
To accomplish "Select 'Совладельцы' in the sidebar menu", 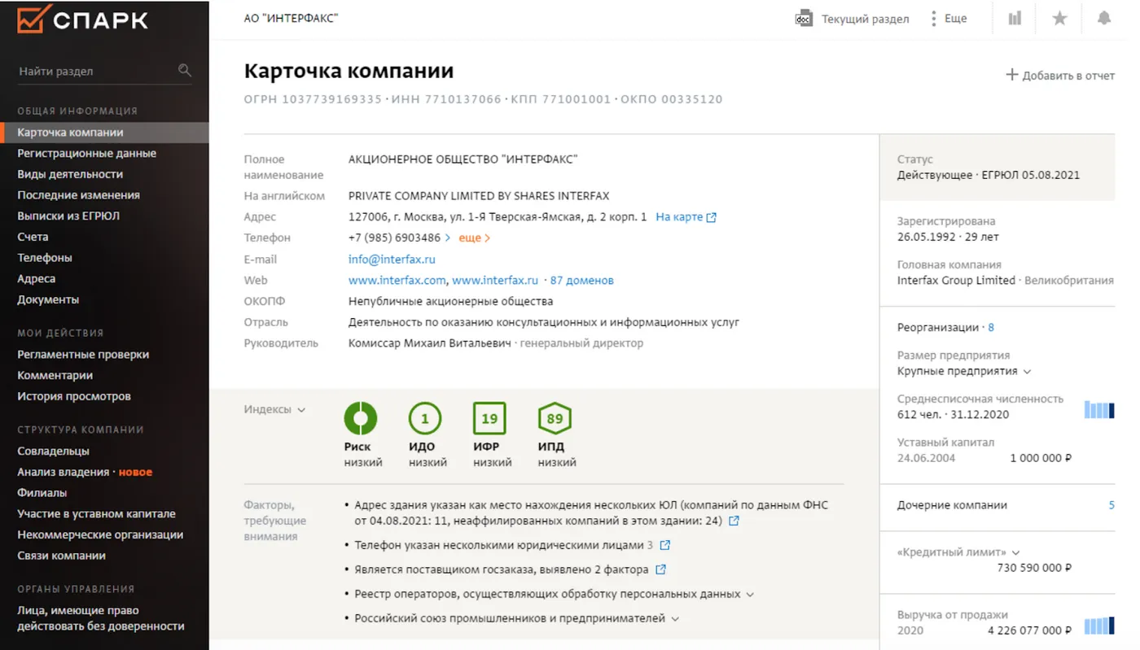I will [x=53, y=451].
